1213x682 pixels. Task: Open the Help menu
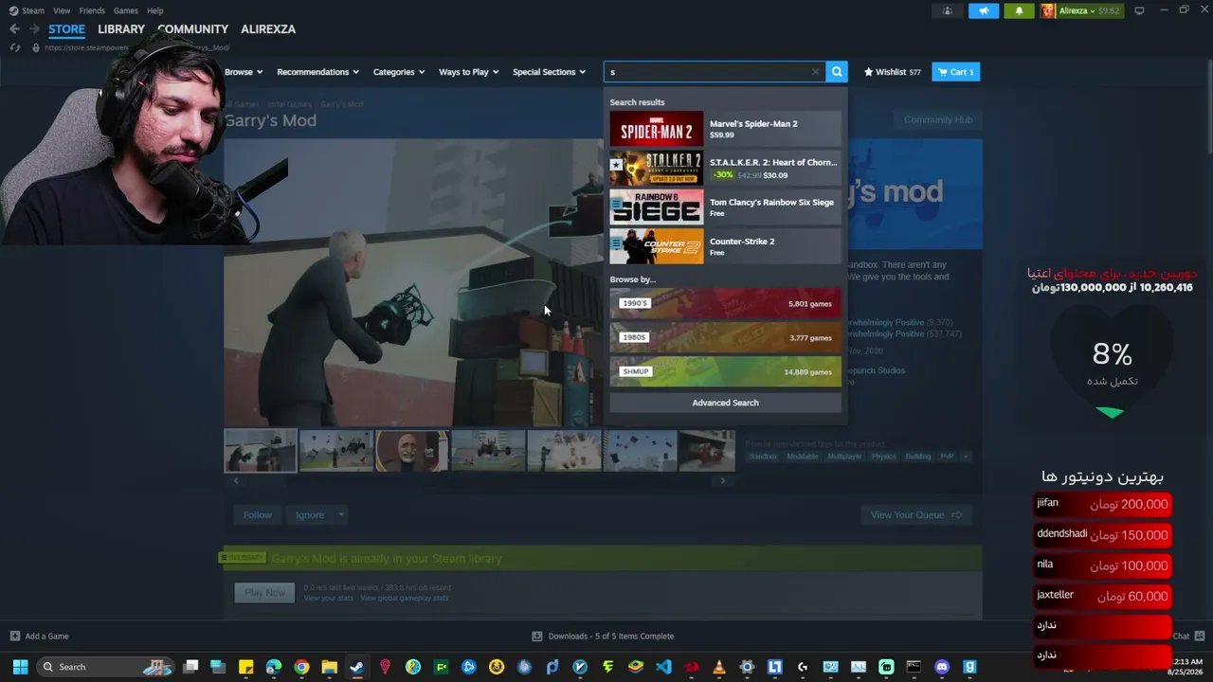[155, 10]
